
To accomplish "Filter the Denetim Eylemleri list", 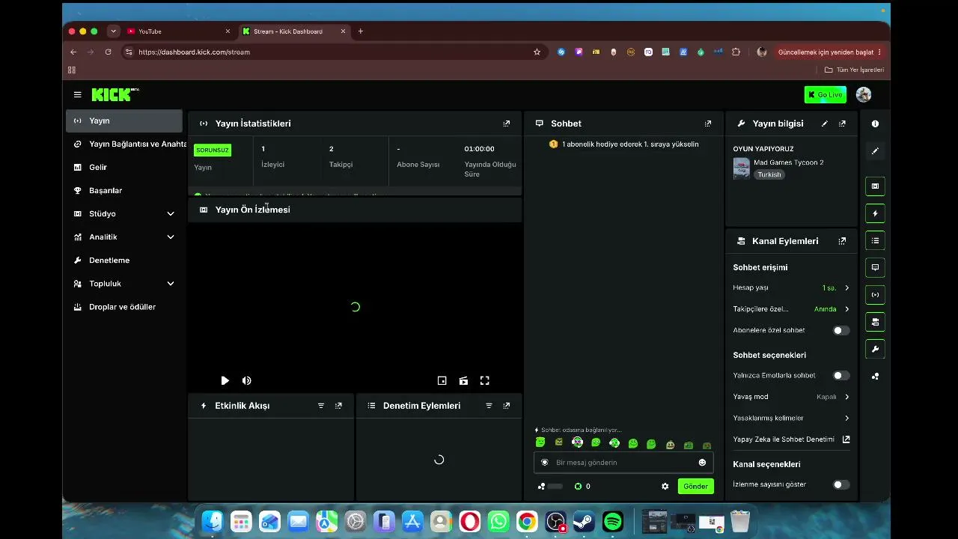I will click(489, 406).
